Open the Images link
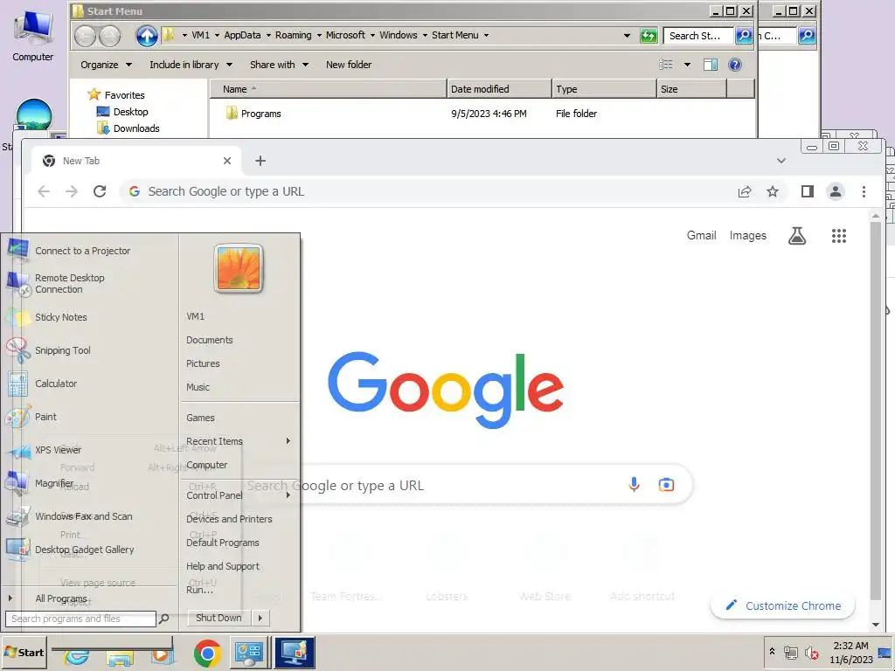Viewport: 895px width, 671px height. tap(748, 236)
